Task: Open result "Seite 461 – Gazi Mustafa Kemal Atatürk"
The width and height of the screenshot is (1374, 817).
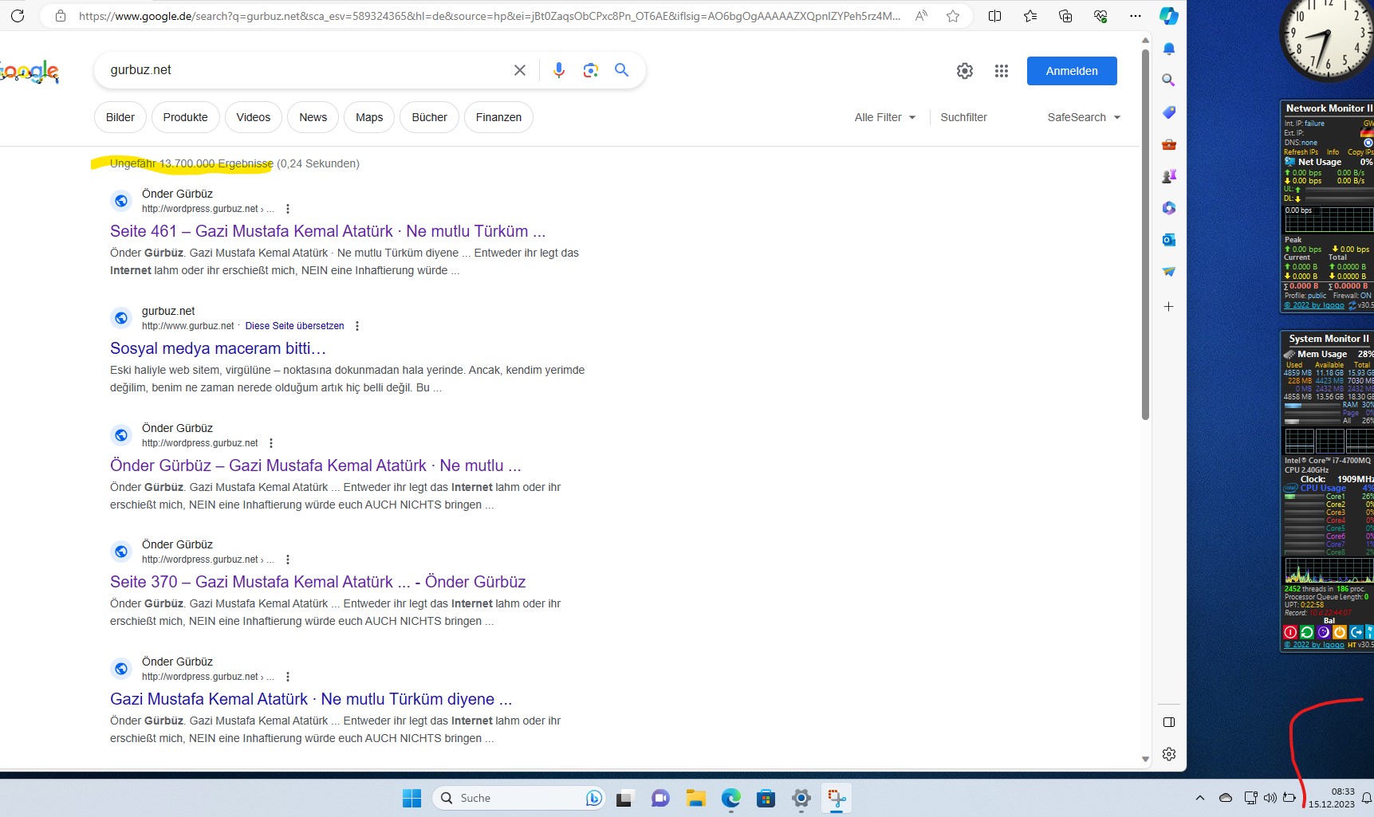Action: pos(328,231)
